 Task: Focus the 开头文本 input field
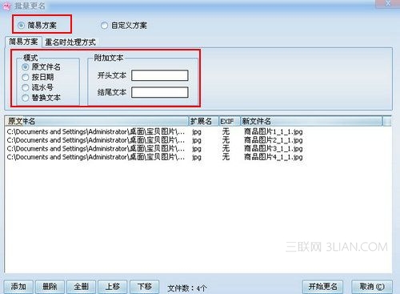(x=160, y=75)
